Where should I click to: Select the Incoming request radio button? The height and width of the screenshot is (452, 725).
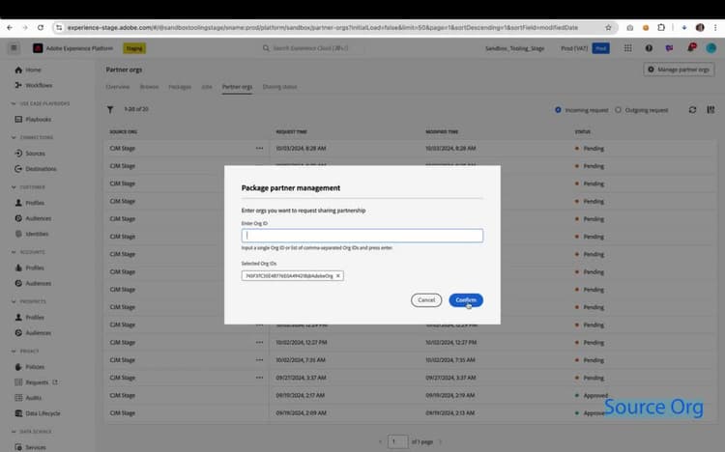(558, 110)
